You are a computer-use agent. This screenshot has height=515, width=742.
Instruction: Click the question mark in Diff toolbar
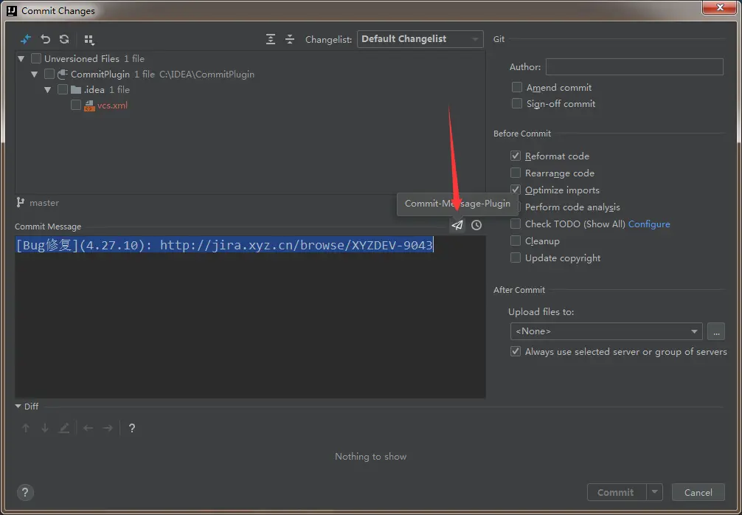pyautogui.click(x=132, y=429)
